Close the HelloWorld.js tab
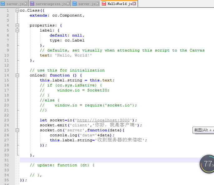 click(134, 3)
